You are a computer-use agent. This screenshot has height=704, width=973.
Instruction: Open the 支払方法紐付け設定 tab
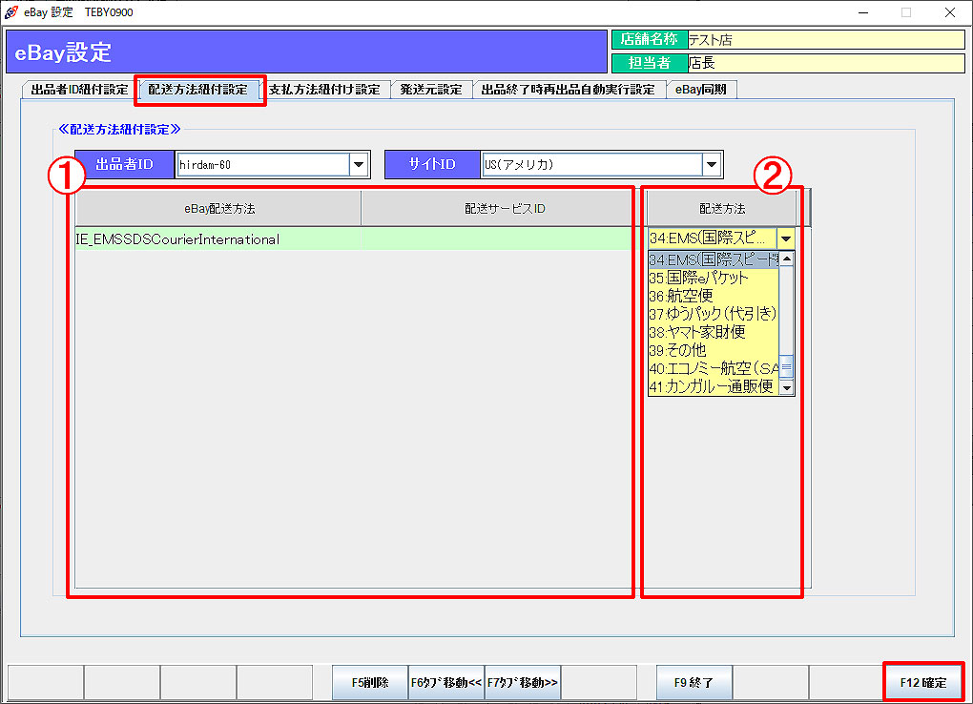(x=324, y=90)
